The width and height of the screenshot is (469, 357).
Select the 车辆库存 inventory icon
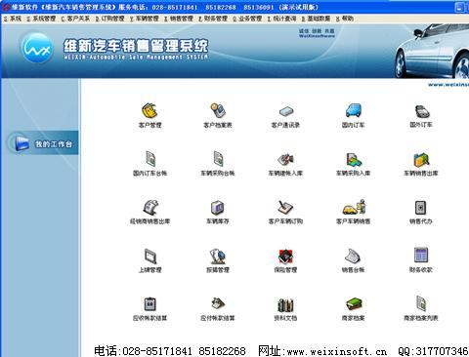point(218,208)
